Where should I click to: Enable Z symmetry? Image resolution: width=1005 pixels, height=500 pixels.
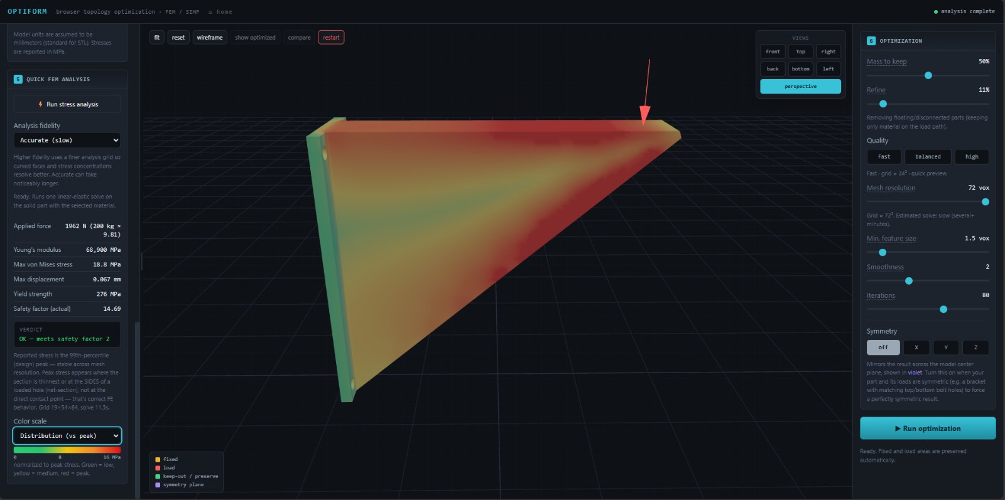point(975,347)
